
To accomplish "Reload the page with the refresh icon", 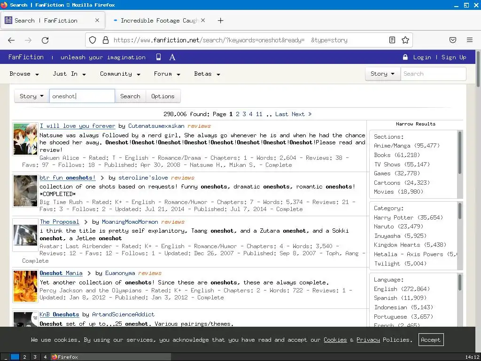I will [45, 40].
